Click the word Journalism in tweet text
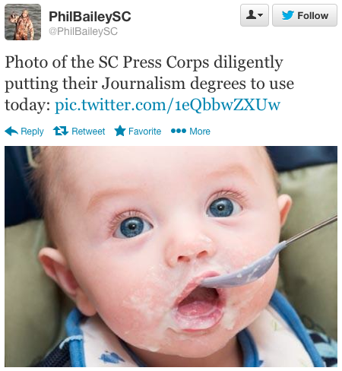 click(x=144, y=84)
